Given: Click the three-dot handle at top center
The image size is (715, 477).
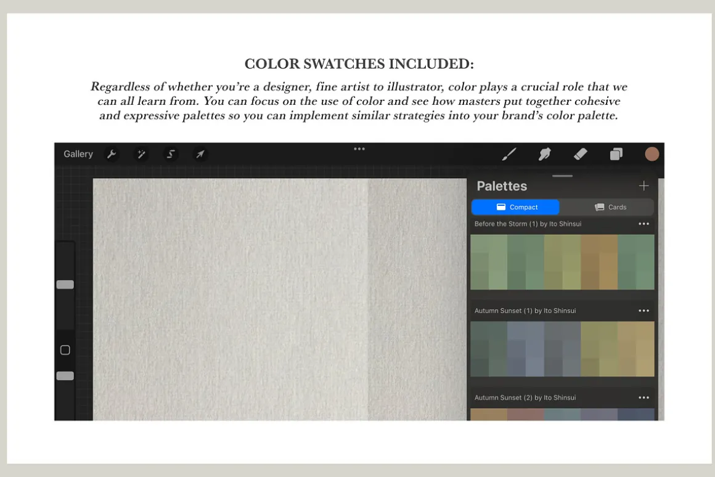Looking at the screenshot, I should click(x=359, y=149).
